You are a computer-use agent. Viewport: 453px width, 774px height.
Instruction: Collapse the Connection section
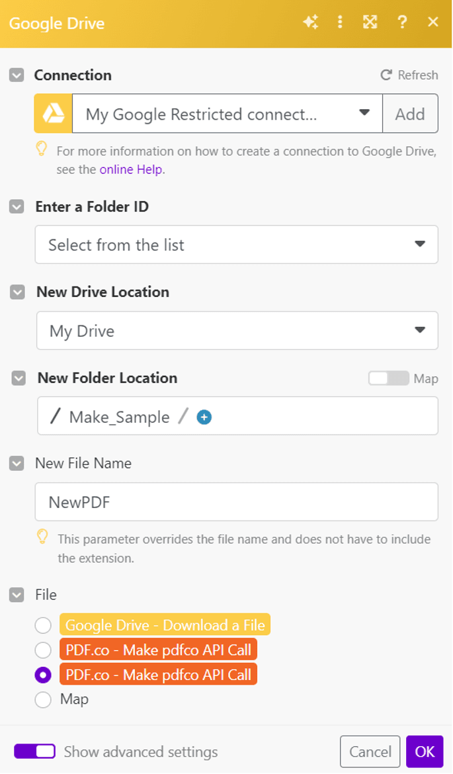pyautogui.click(x=16, y=75)
